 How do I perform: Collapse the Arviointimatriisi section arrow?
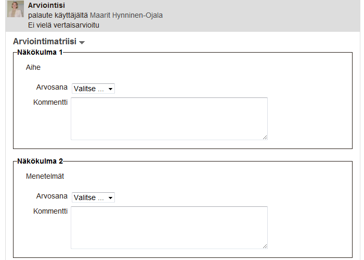click(x=82, y=42)
